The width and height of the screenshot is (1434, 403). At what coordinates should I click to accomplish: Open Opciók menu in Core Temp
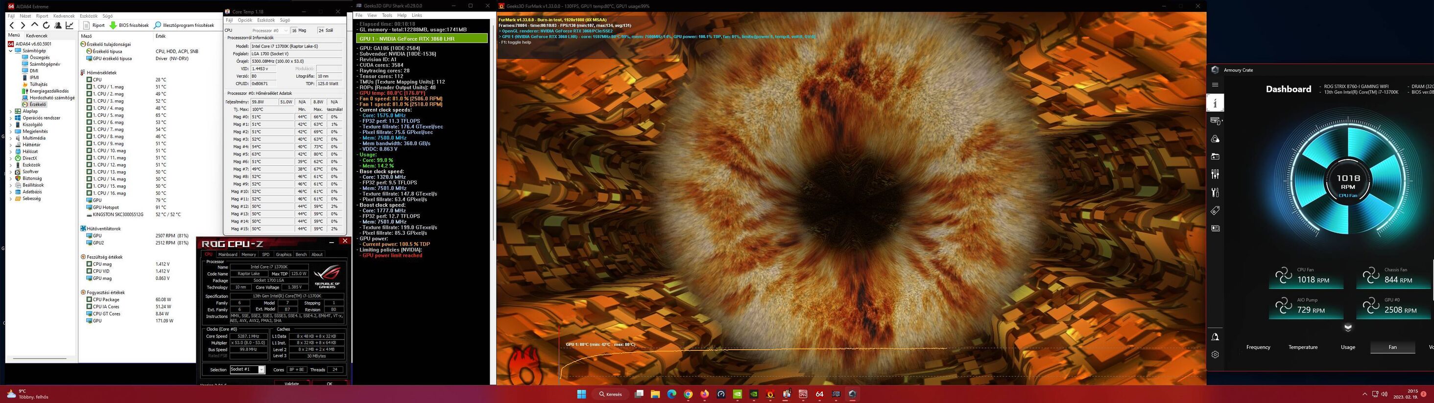click(x=245, y=20)
